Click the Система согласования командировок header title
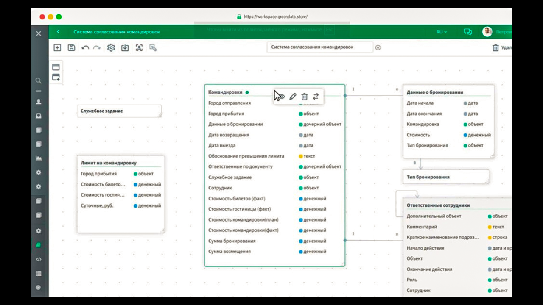 117,32
